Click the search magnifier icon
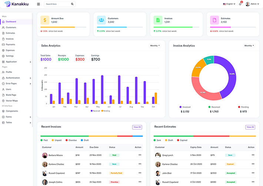The height and width of the screenshot is (186, 263). click(x=72, y=4)
